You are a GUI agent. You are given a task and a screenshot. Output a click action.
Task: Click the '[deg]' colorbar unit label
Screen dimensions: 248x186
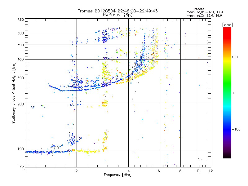[228, 25]
